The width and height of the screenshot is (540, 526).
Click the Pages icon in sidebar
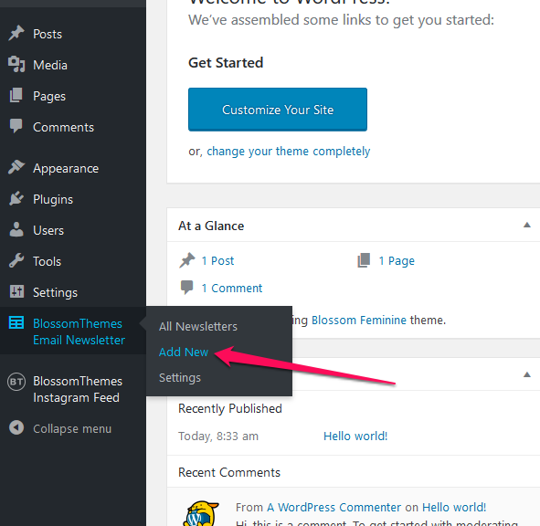click(x=16, y=95)
